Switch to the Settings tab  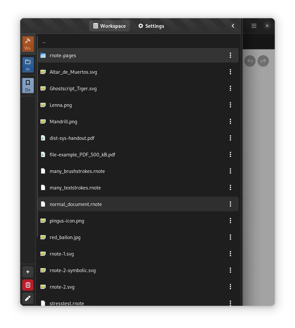151,26
